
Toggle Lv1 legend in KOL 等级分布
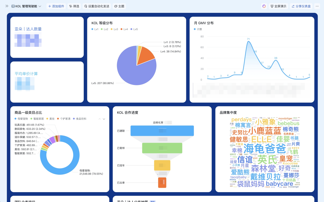95,29
